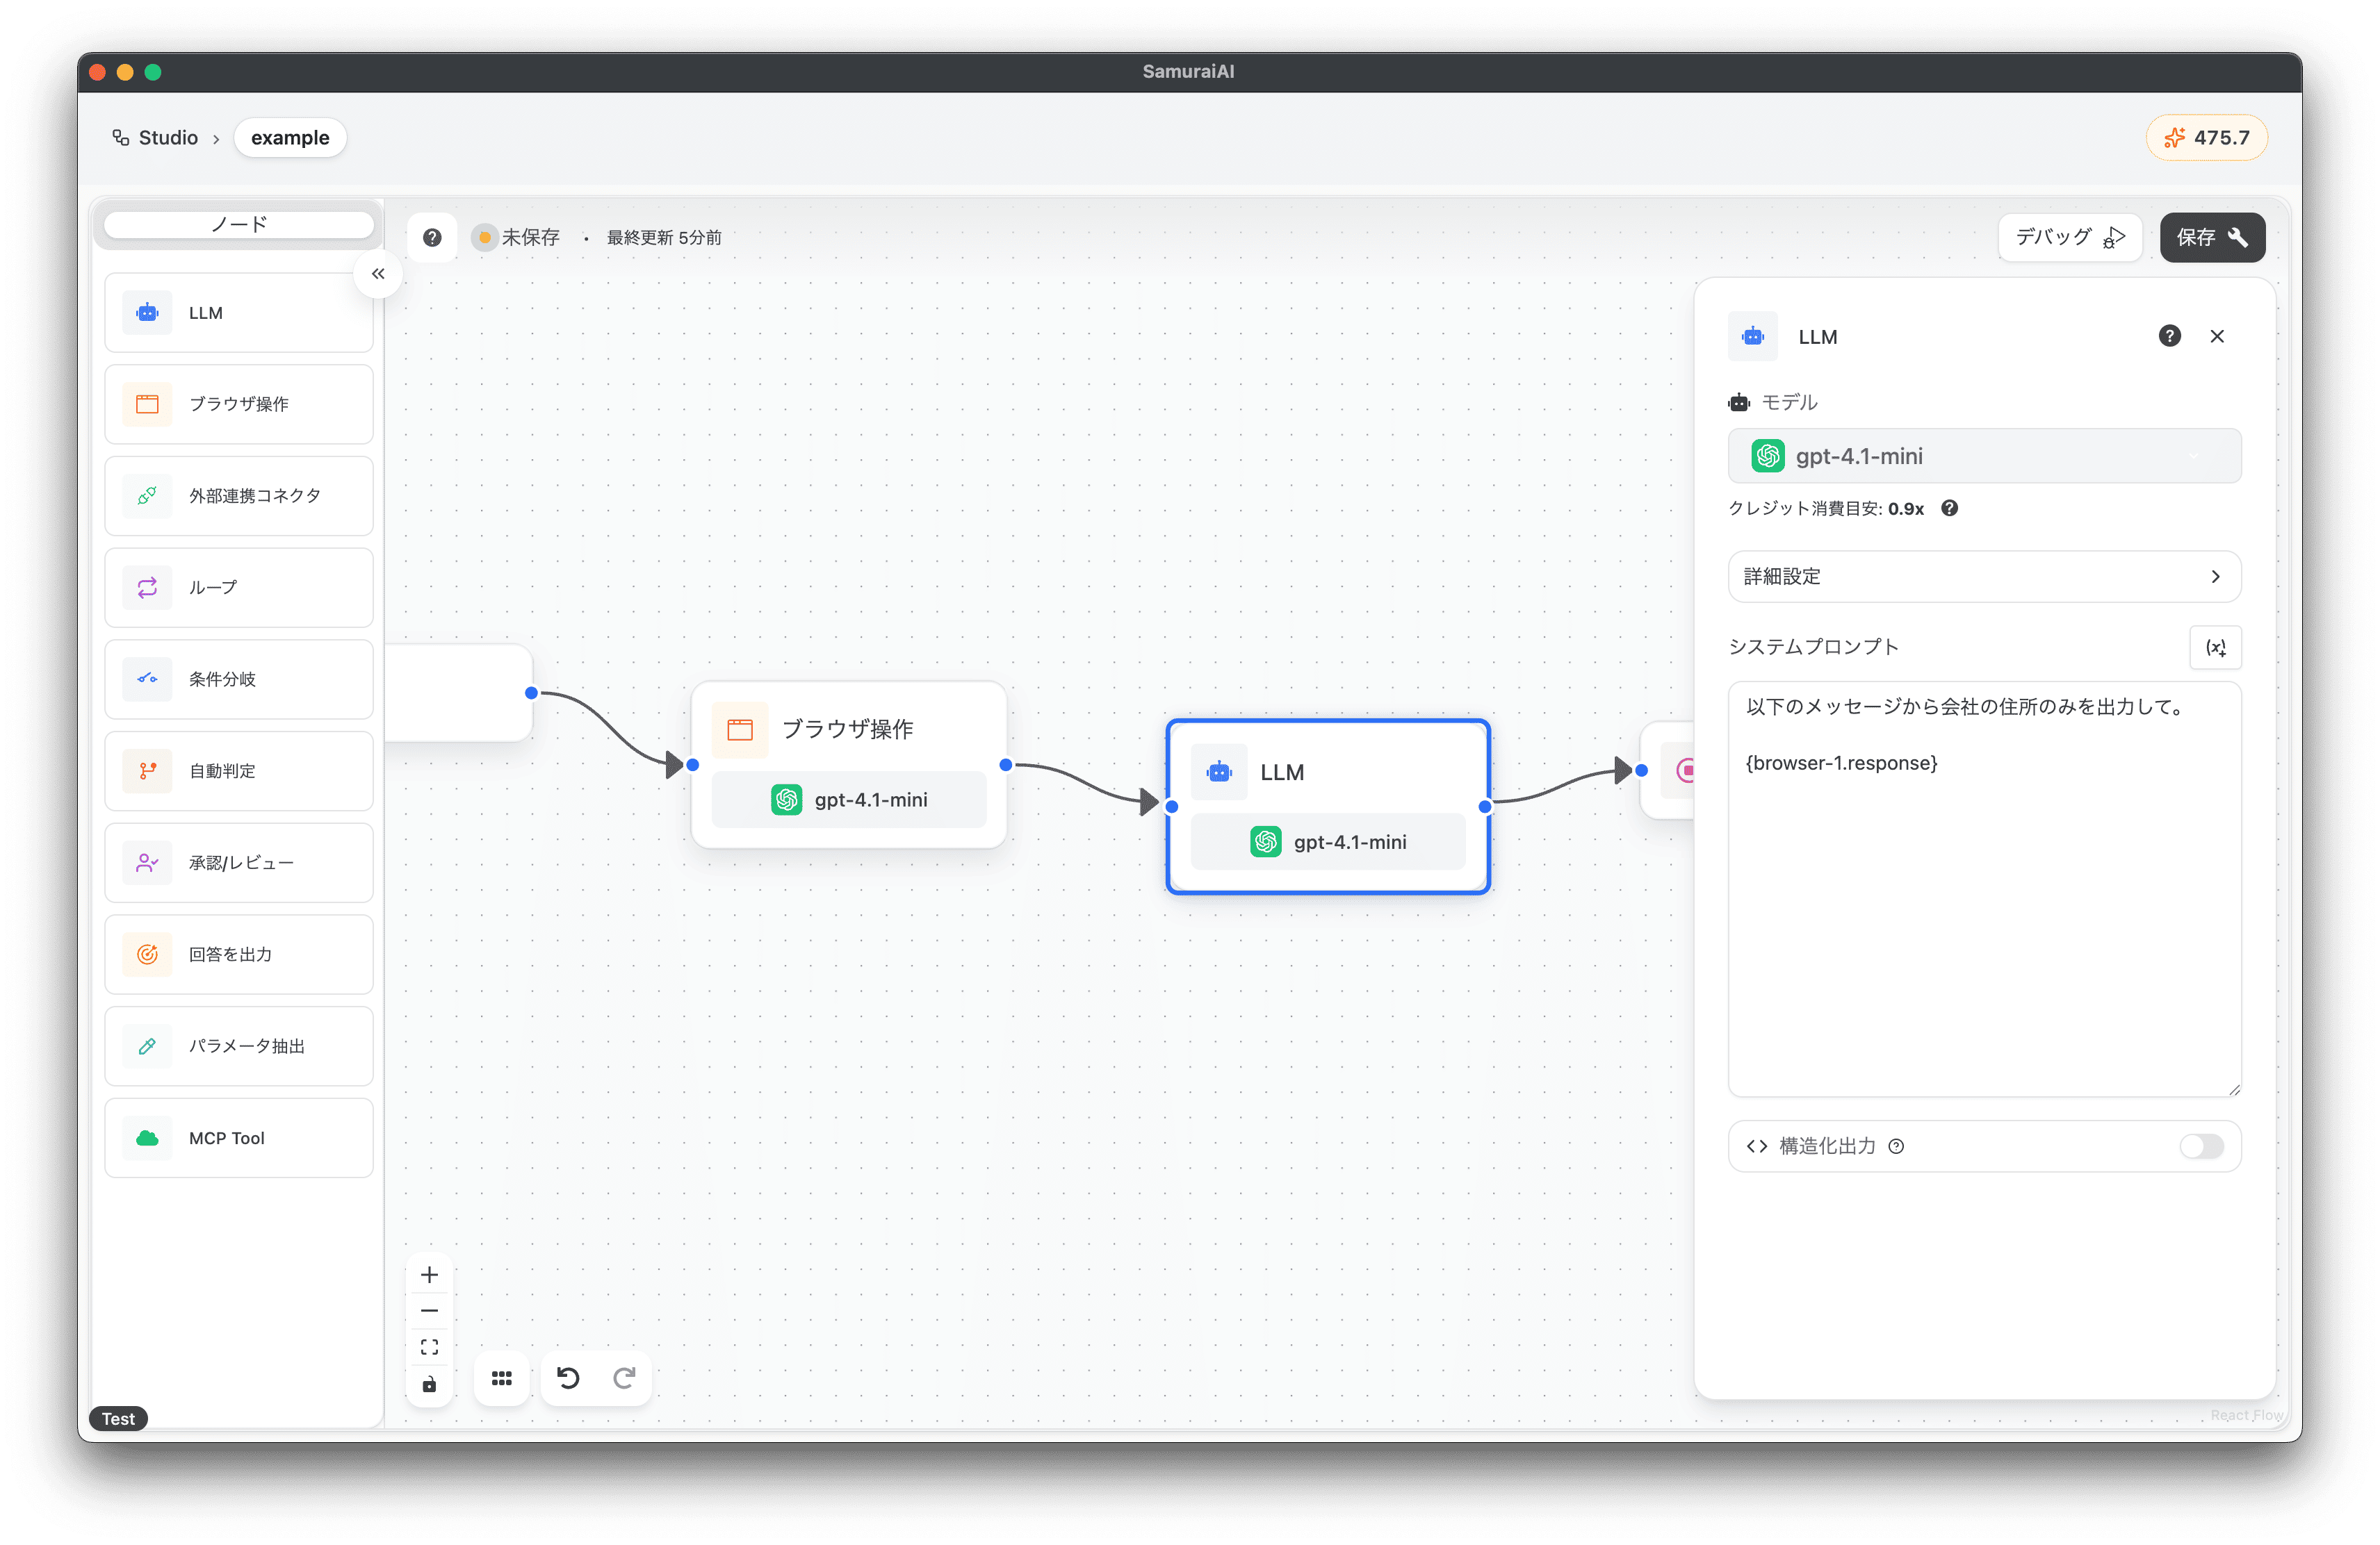Image resolution: width=2380 pixels, height=1545 pixels.
Task: Collapse the node sidebar with chevrons
Action: [378, 274]
